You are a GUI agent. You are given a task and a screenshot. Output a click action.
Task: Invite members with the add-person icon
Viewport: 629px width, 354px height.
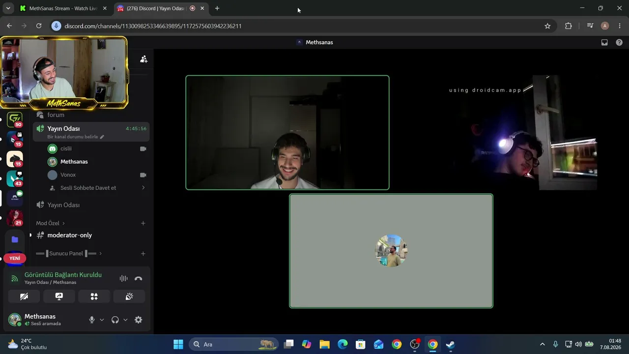pyautogui.click(x=143, y=59)
